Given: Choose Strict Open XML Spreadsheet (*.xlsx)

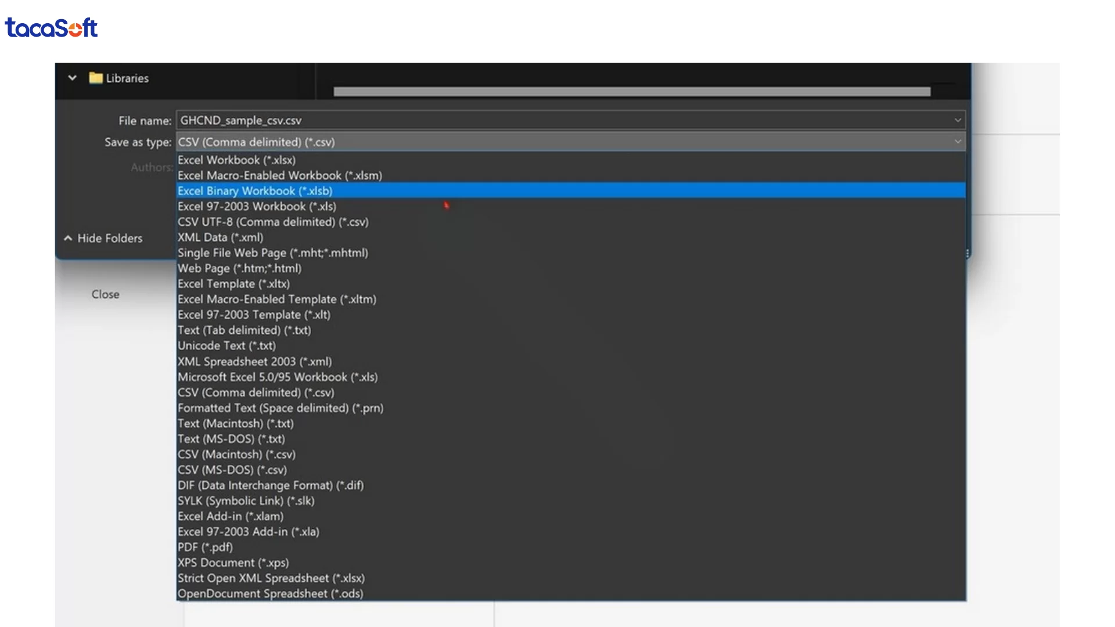Looking at the screenshot, I should [x=571, y=578].
